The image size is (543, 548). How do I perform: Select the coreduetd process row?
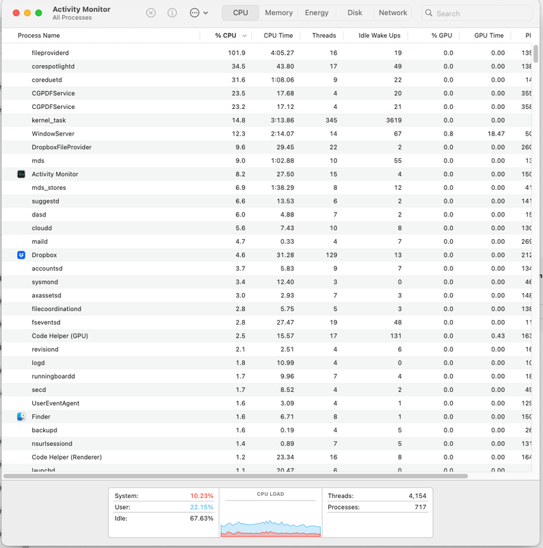click(x=267, y=79)
